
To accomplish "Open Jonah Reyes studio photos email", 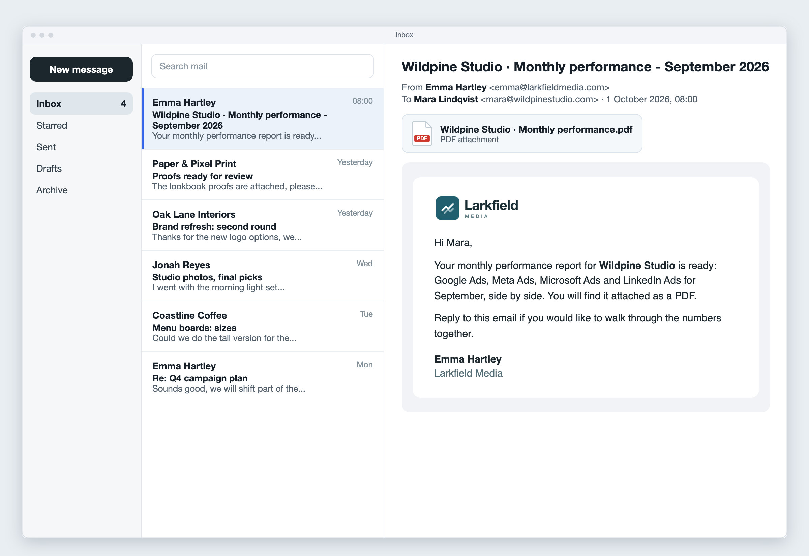I will (263, 276).
